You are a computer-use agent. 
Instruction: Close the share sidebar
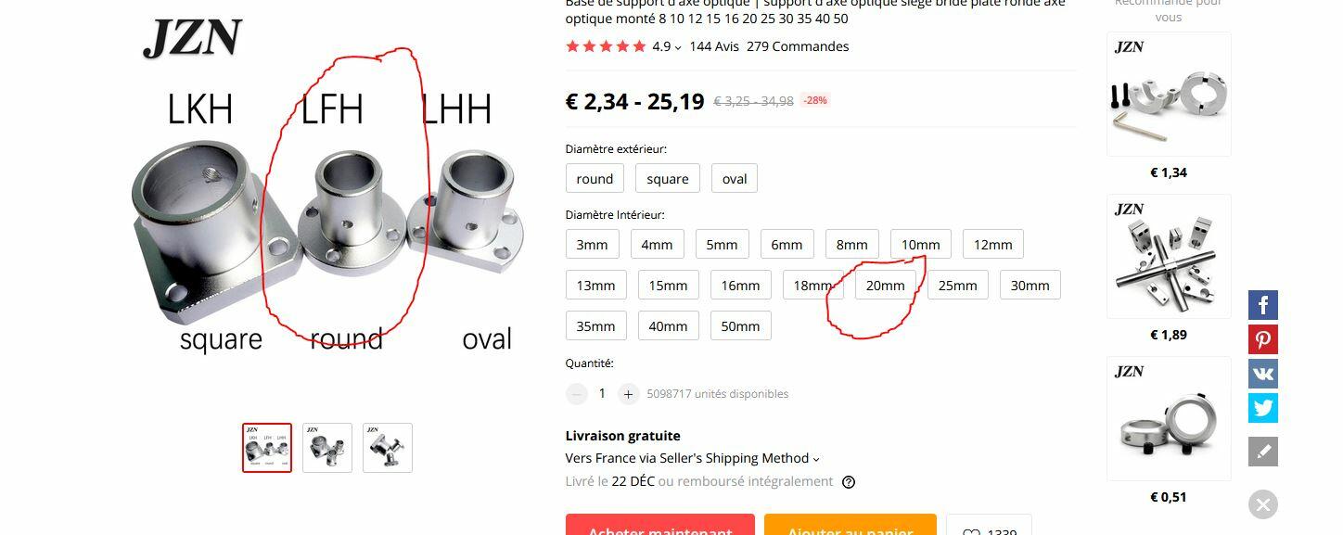coord(1262,504)
